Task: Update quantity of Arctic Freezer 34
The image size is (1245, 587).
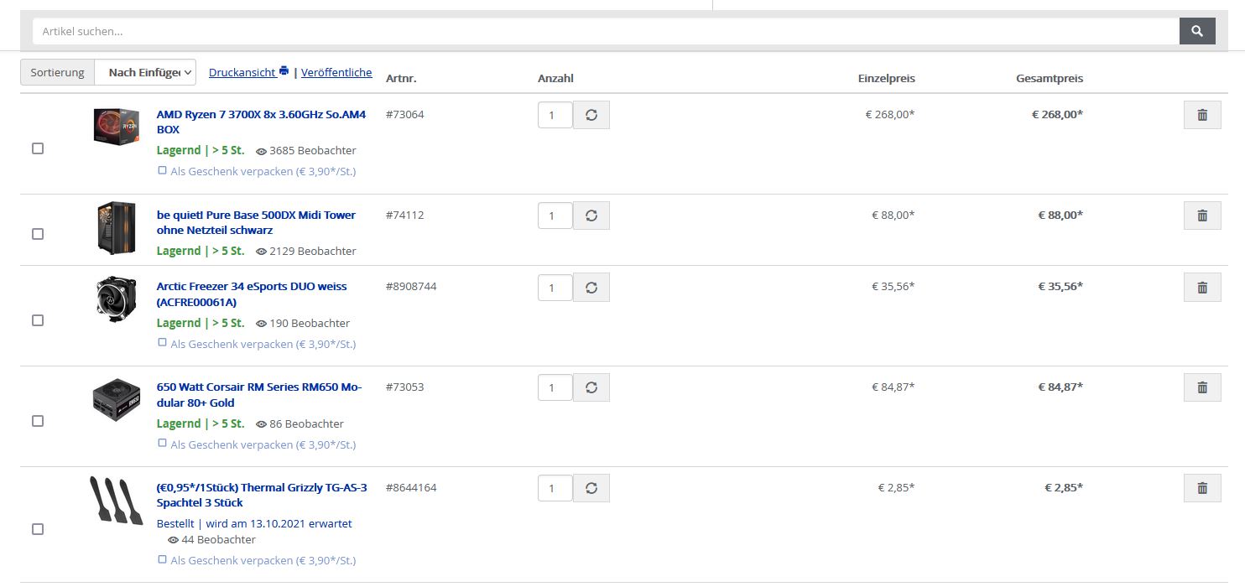Action: tap(591, 287)
